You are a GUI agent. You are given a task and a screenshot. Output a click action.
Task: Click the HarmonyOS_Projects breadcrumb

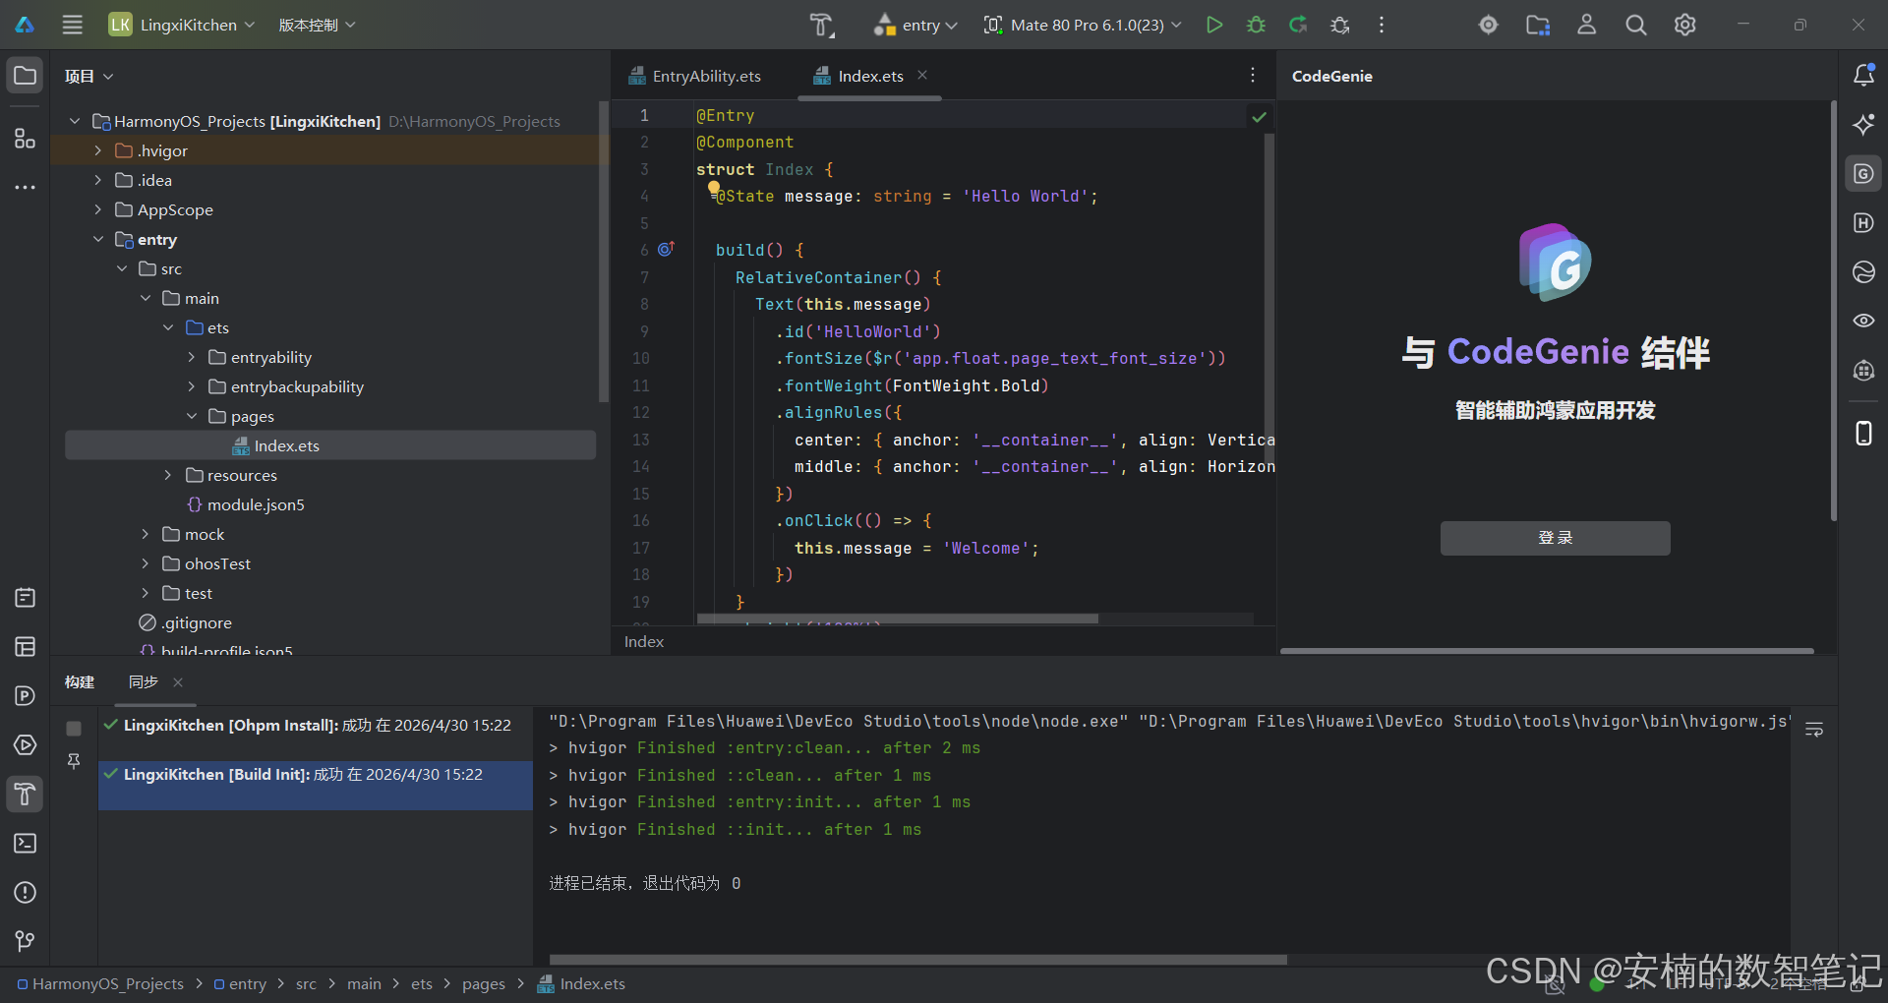click(100, 983)
